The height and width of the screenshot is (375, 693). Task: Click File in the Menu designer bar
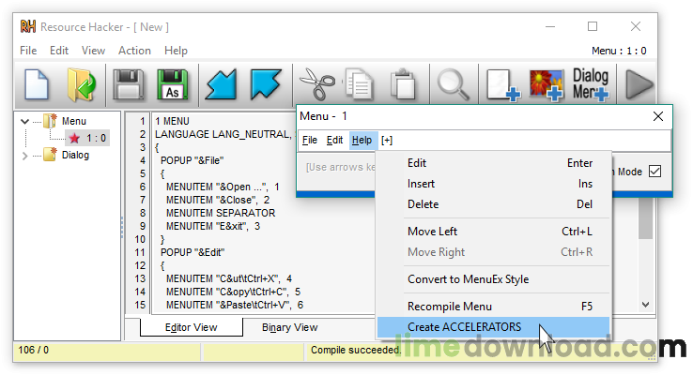310,141
